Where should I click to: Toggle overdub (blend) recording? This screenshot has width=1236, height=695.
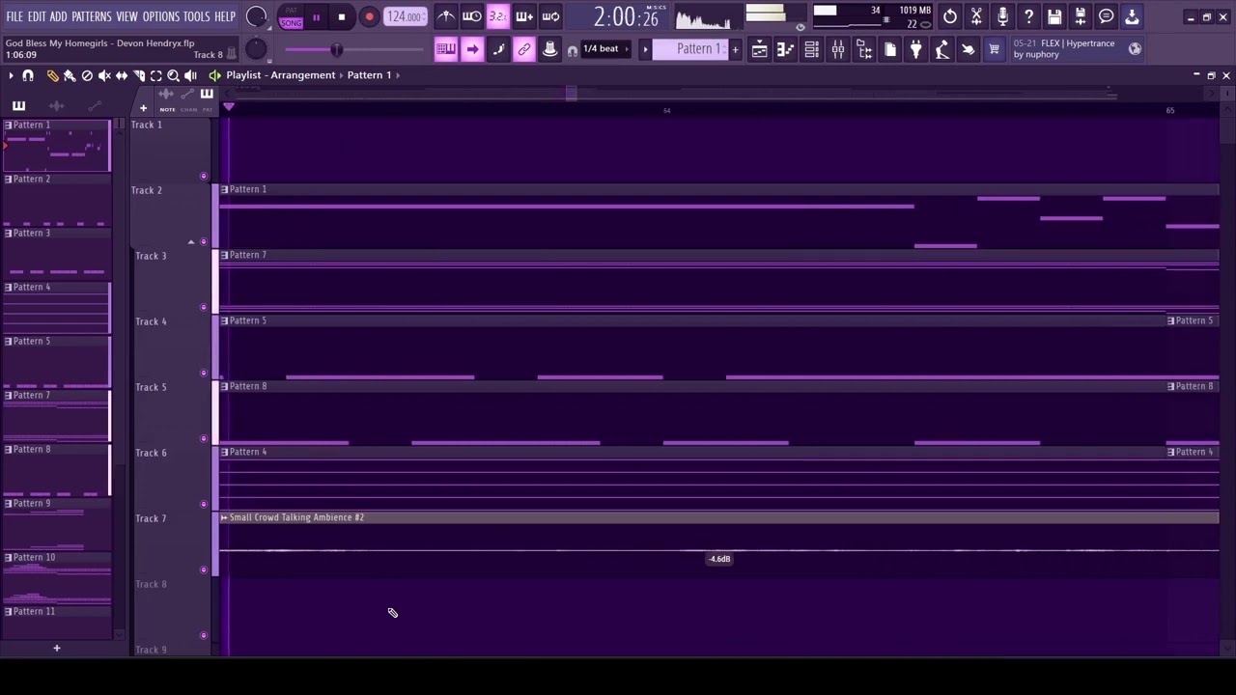pos(523,16)
